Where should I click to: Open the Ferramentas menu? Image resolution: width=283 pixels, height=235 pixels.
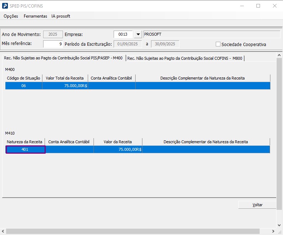click(35, 16)
